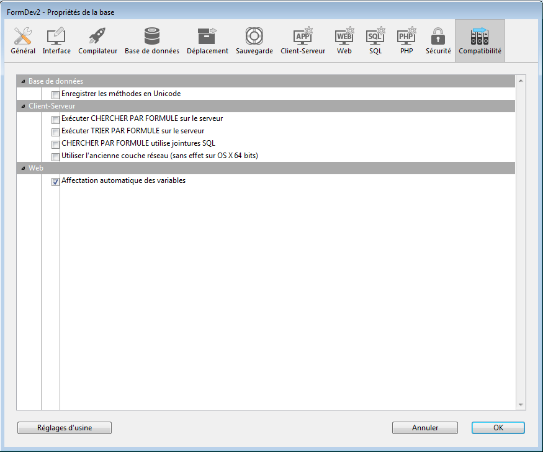Collapse the Web section triangle
Image resolution: width=543 pixels, height=452 pixels.
pos(23,168)
